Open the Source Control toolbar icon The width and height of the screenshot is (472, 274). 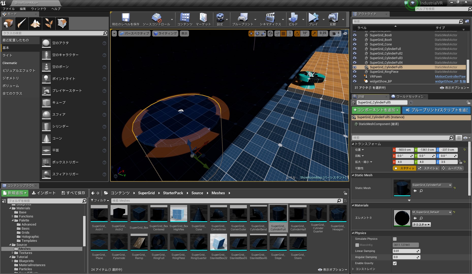[156, 18]
